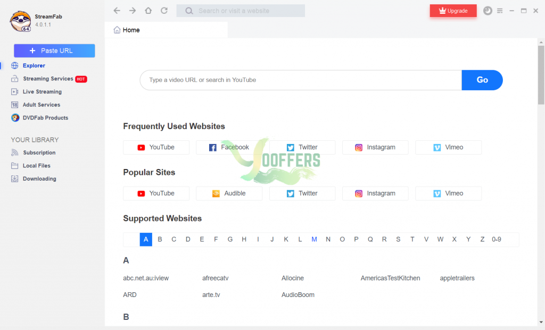Click the forward navigation arrow

click(133, 11)
